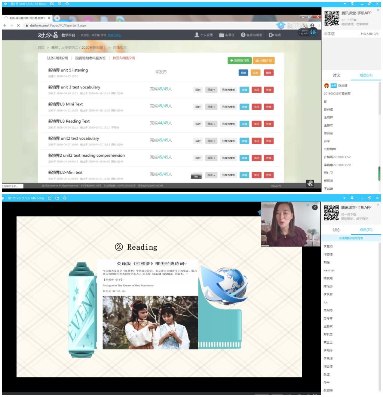The image size is (383, 397).
Task: Expand 导出 dropdown for unit2 text vocabulary
Action: [x=211, y=141]
